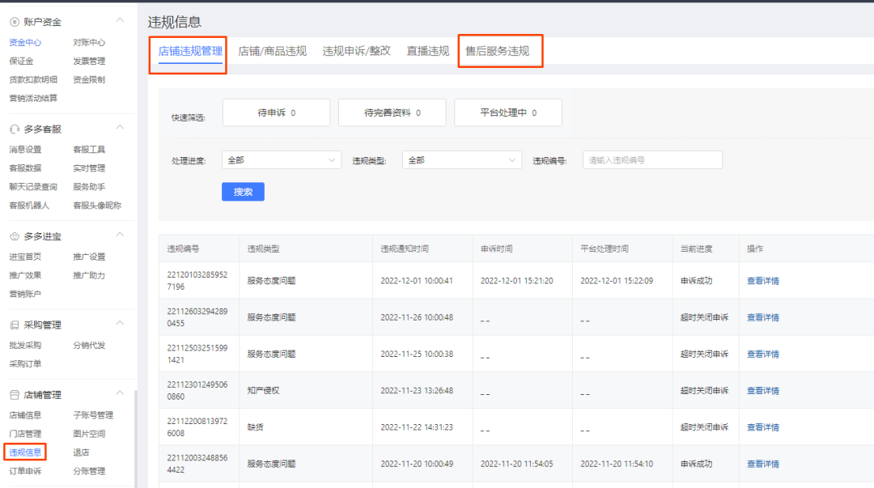874x488 pixels.
Task: Click the blue 搜索 button
Action: coord(243,192)
